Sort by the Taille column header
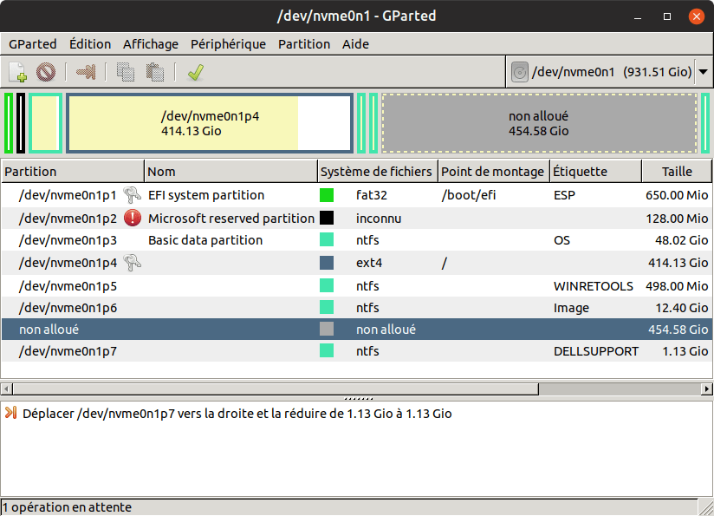 click(677, 172)
